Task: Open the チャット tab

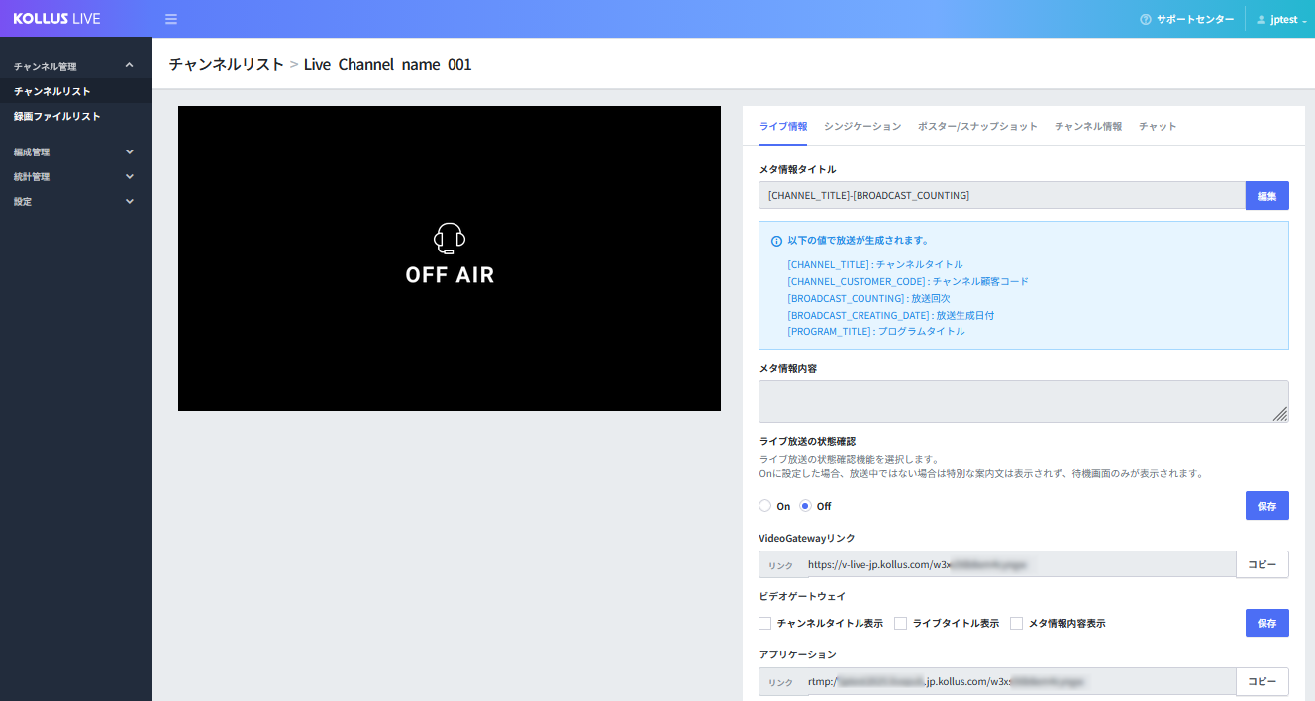Action: (x=1158, y=126)
